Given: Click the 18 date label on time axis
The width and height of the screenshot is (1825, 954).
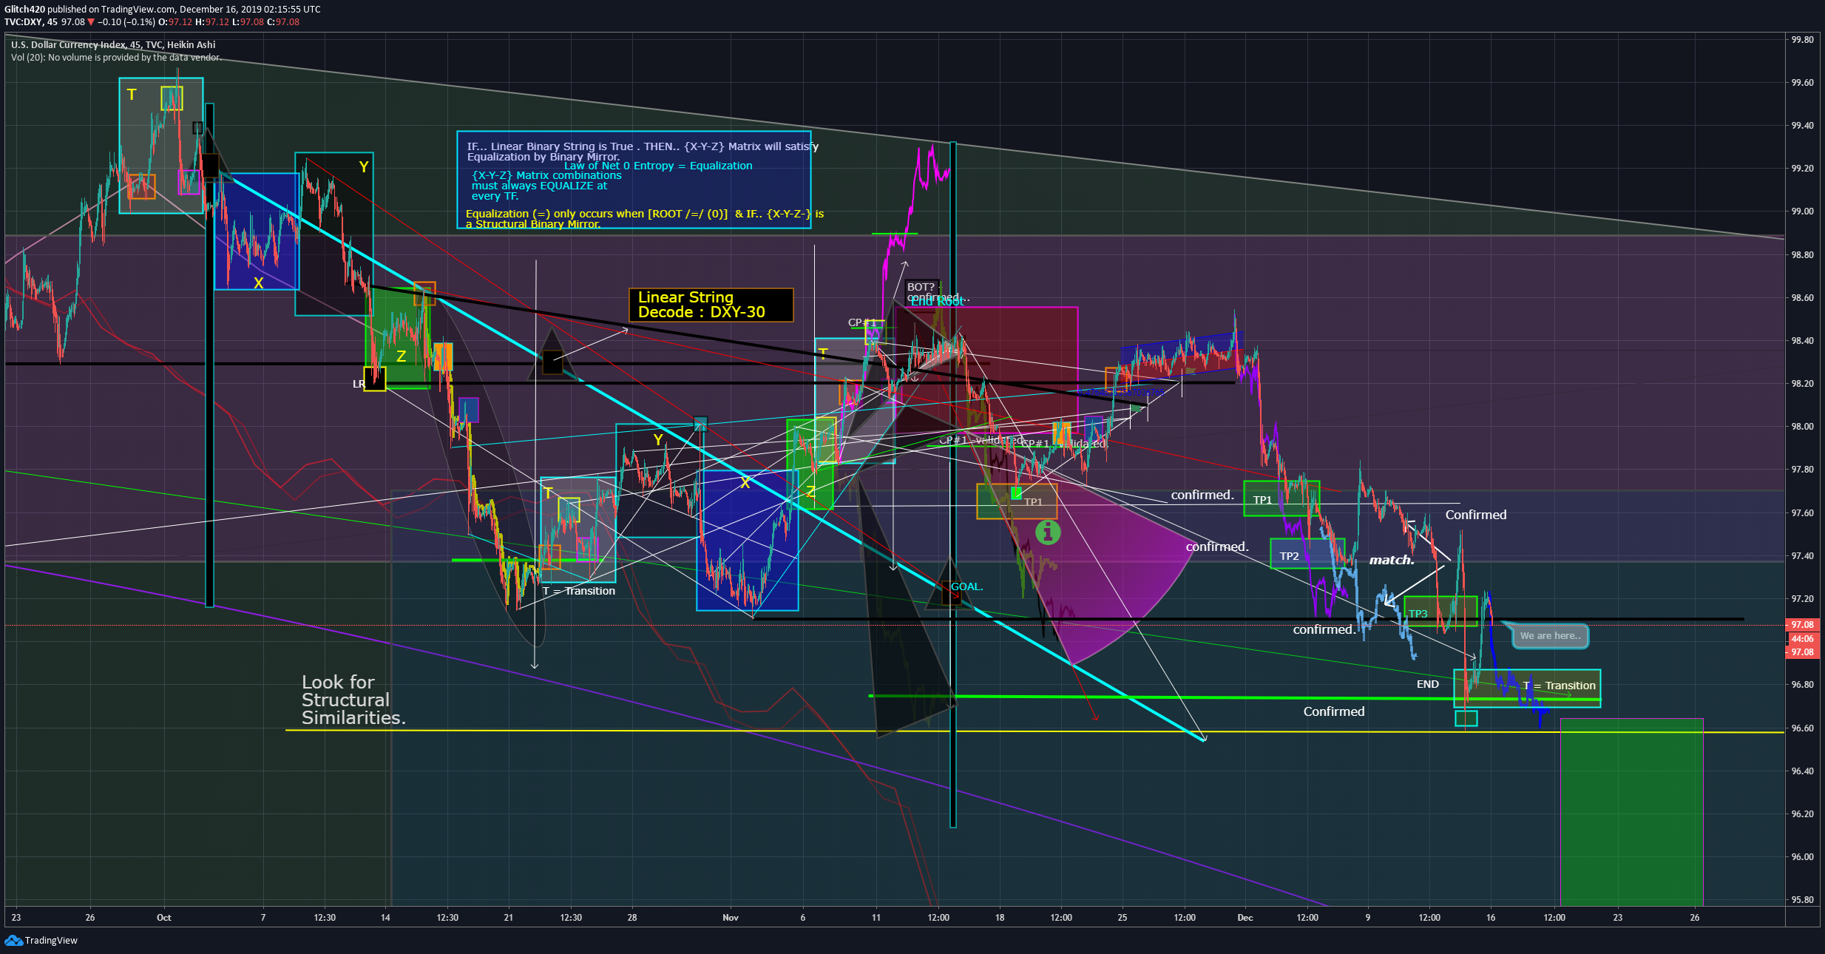Looking at the screenshot, I should [1000, 918].
